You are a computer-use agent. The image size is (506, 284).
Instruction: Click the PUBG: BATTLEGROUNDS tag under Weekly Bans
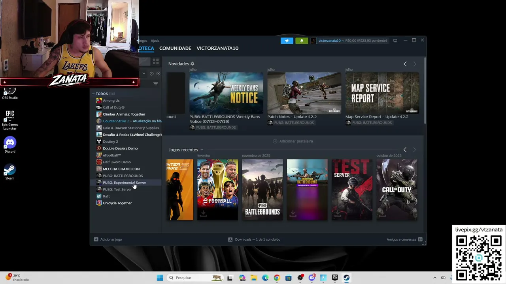(216, 127)
